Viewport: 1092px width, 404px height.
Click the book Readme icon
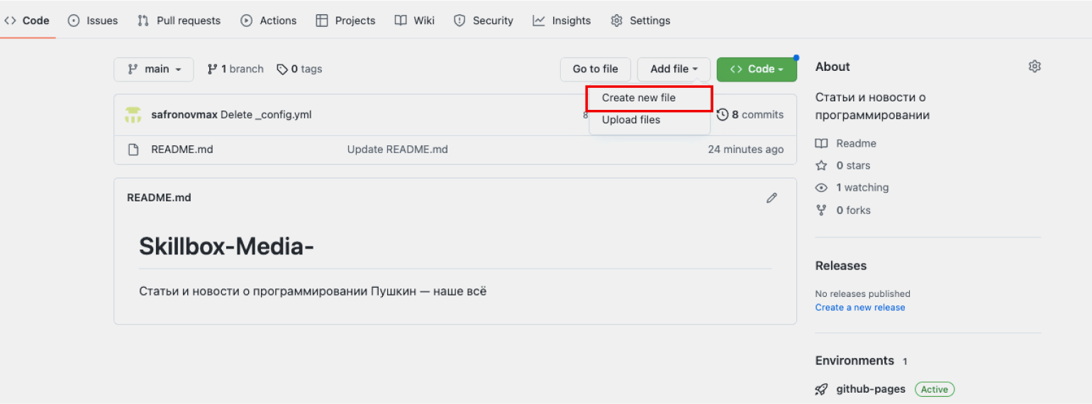[x=821, y=143]
